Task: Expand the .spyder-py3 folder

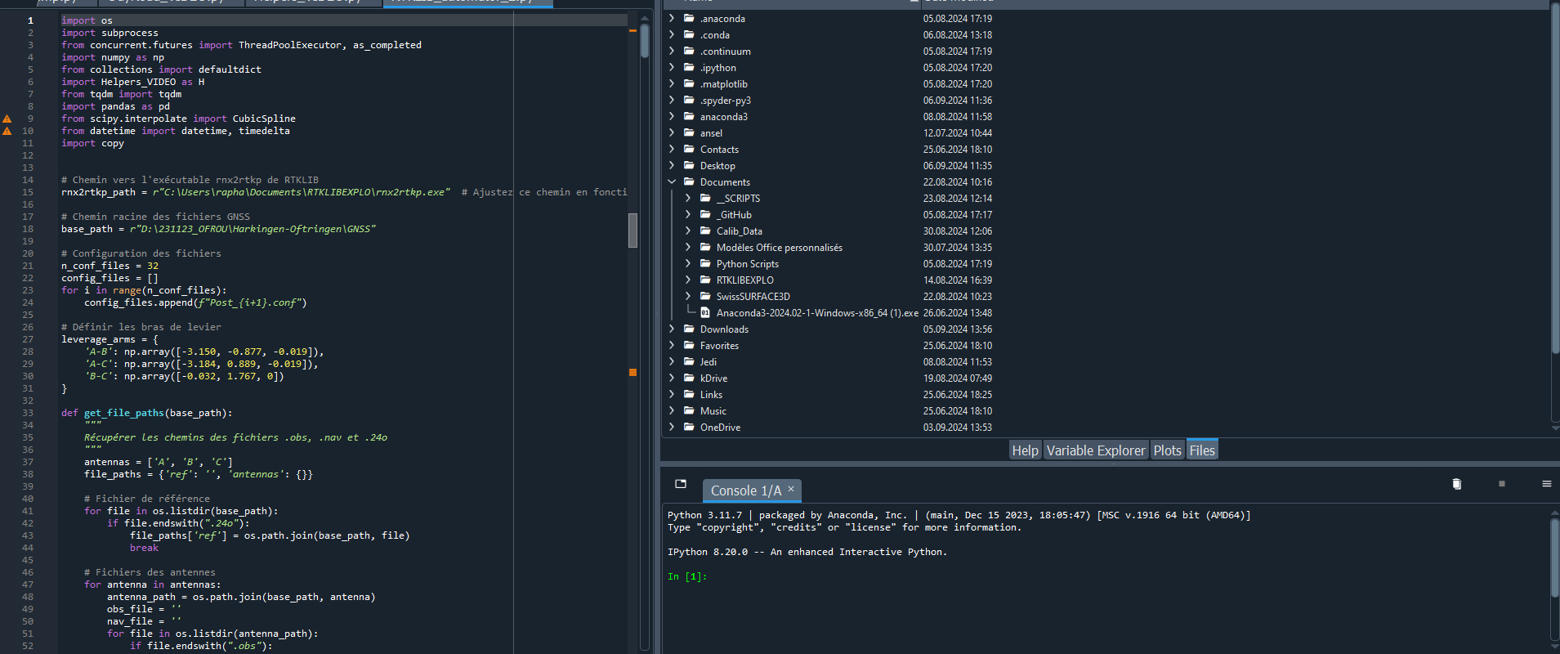Action: click(x=672, y=101)
